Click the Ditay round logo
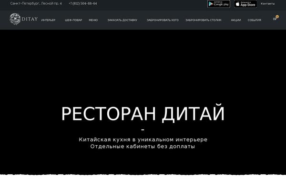Screen dimensions: 286x191 pyautogui.click(x=15, y=19)
